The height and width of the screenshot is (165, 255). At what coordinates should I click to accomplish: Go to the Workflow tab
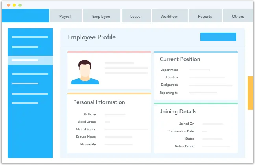[170, 17]
